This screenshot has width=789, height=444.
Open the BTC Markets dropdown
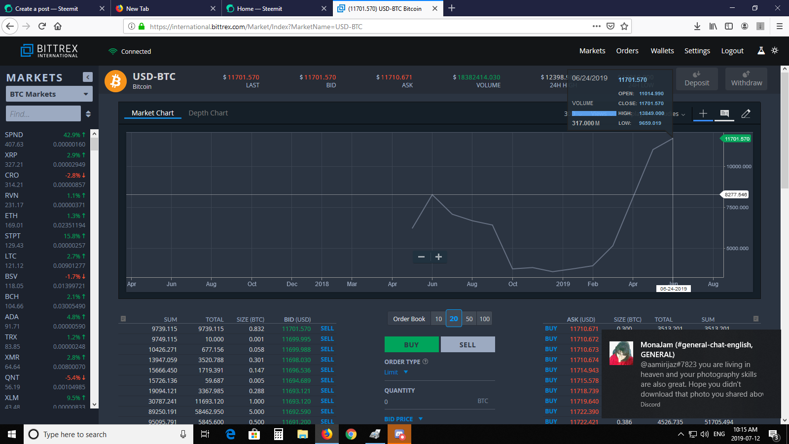49,94
